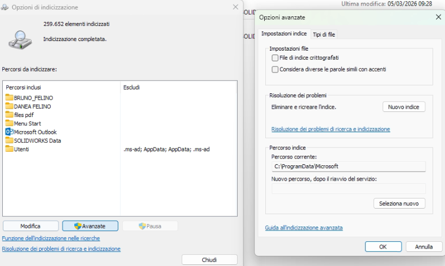The width and height of the screenshot is (445, 266).
Task: Toggle Considera diverse le parole simili con accenti
Action: click(x=275, y=69)
